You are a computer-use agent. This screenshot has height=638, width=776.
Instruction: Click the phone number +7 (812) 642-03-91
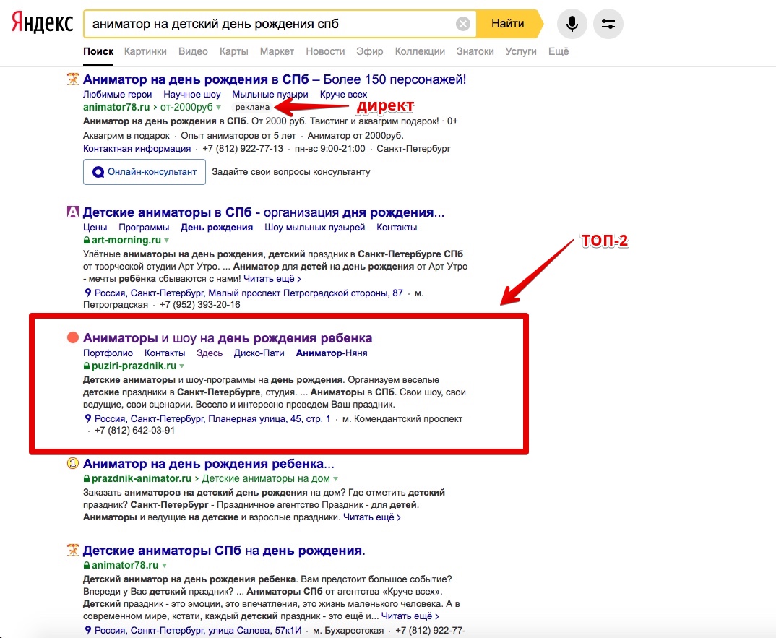(134, 431)
